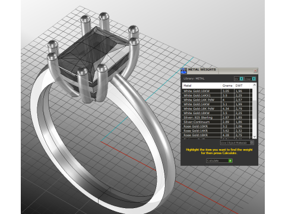
Task: Click the Metal column header
Action: coord(201,86)
